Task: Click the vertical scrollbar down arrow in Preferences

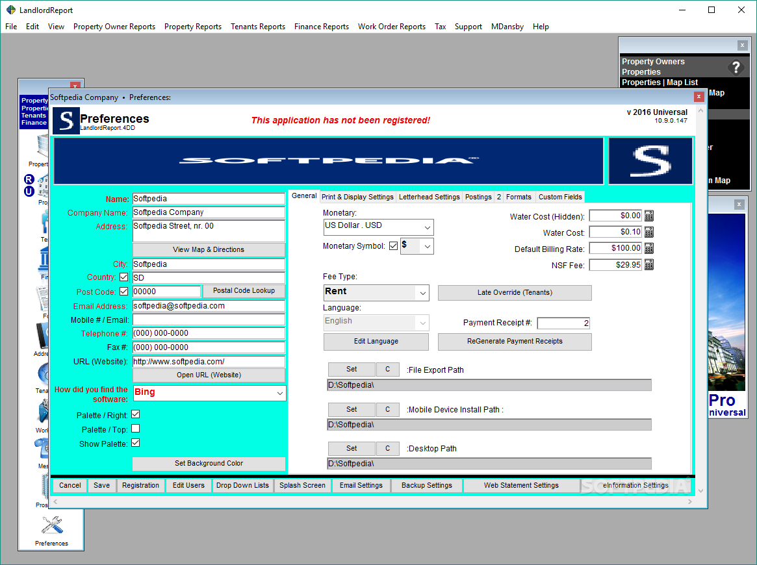Action: point(700,491)
